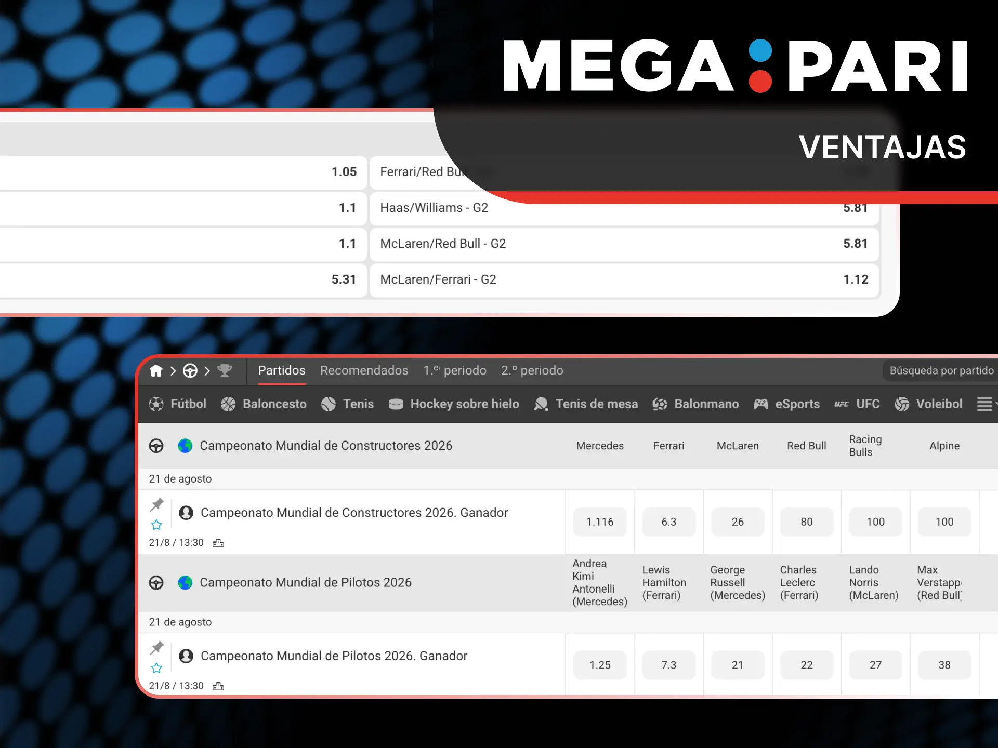Click steering wheel icon of Pilotos championship
Screen dimensions: 998x748
coord(156,583)
